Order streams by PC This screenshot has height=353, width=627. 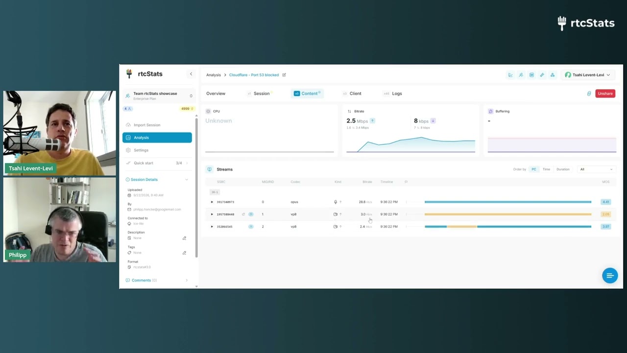coord(534,169)
